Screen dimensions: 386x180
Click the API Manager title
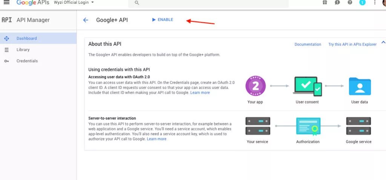point(33,20)
